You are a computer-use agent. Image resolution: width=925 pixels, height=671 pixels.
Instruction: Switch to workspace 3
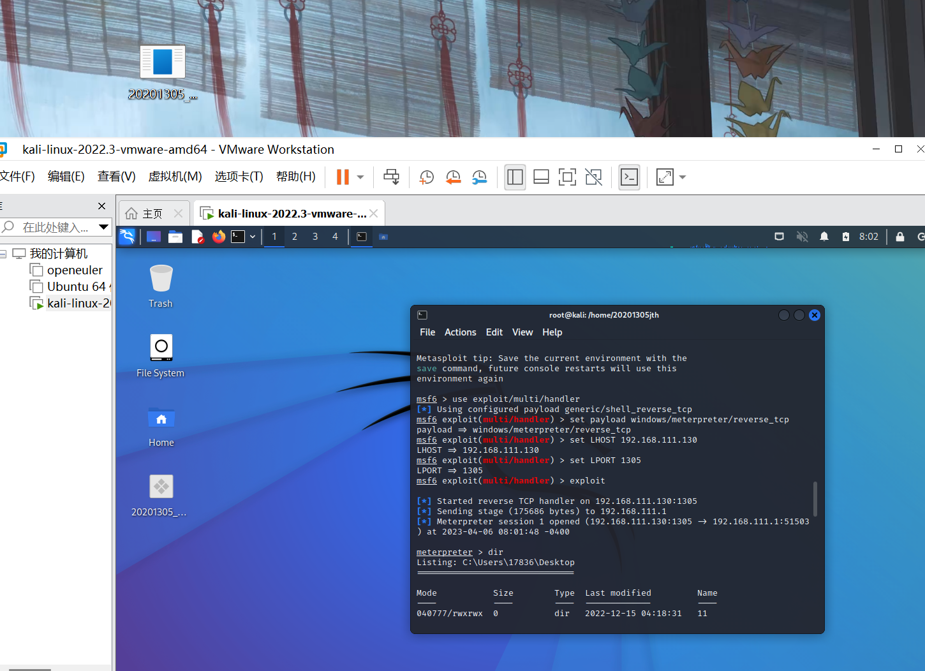tap(315, 237)
